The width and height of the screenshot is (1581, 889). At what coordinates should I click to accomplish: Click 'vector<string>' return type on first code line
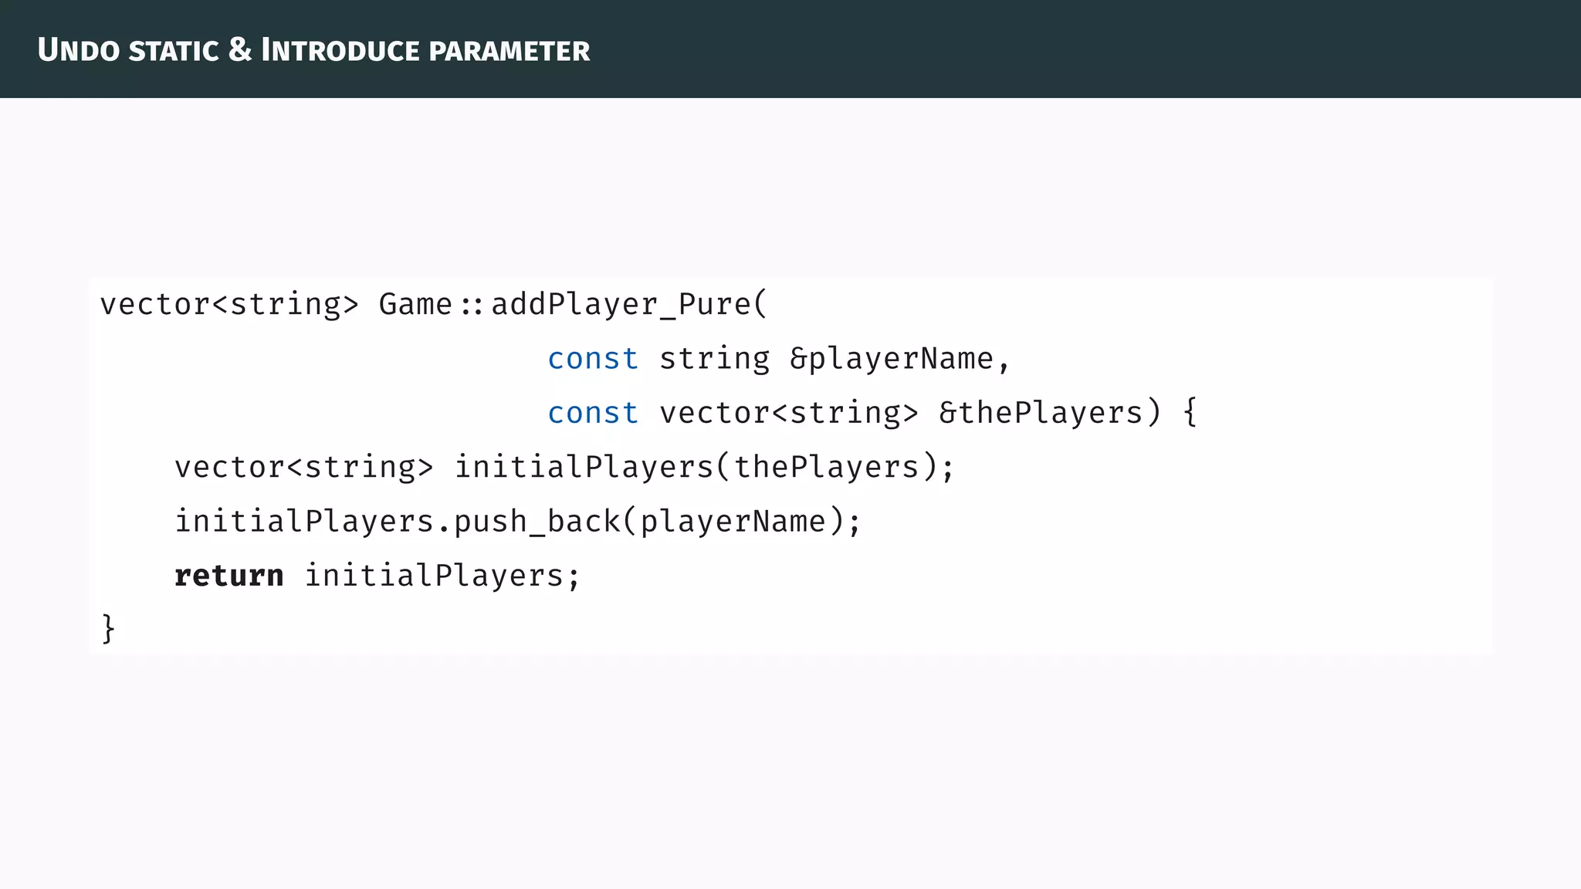click(x=229, y=304)
